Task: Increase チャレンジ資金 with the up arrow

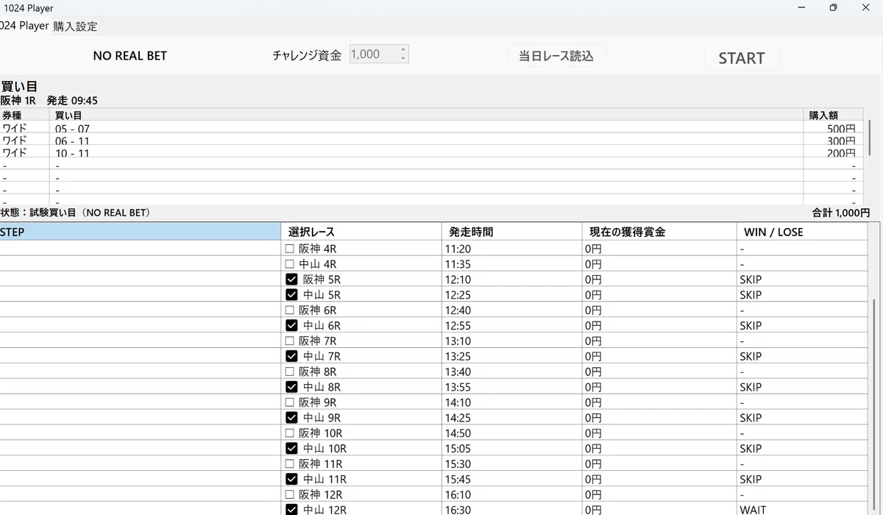Action: point(403,50)
